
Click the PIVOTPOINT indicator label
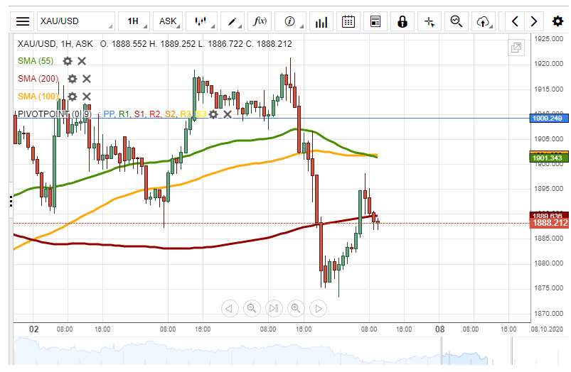(55, 114)
